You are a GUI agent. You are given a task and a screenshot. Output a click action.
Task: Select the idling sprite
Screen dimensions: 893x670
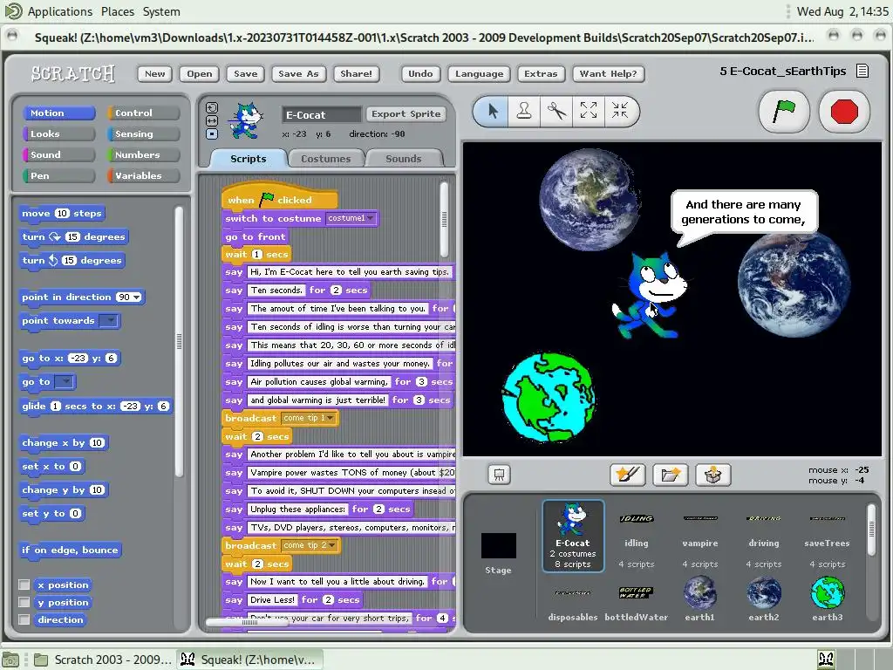click(x=636, y=537)
